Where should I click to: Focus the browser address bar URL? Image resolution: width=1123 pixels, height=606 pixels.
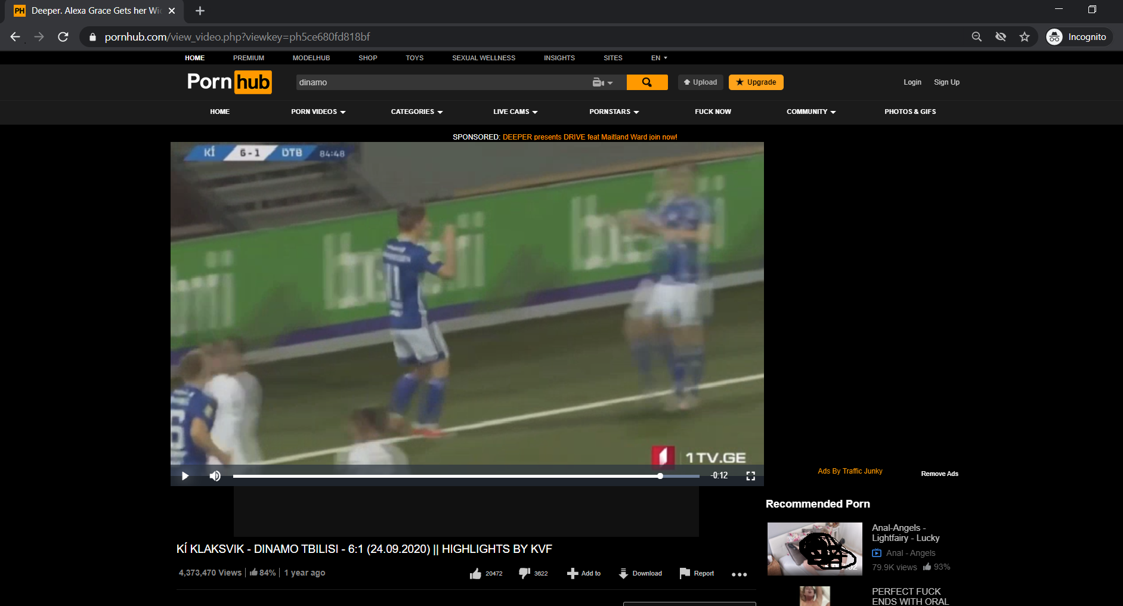[237, 37]
